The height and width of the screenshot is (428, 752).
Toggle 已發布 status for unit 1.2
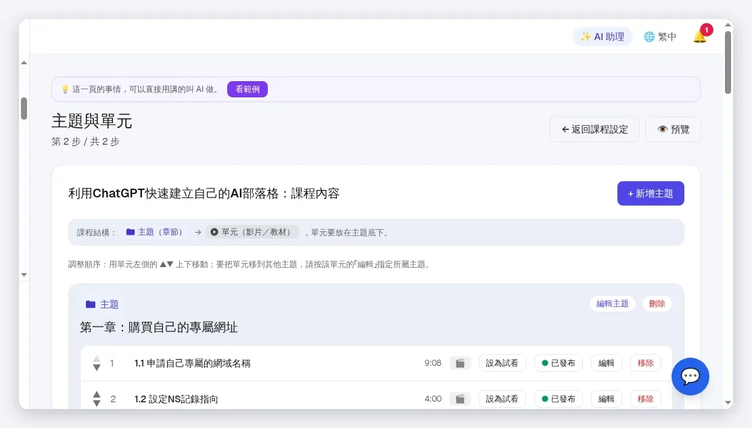[x=558, y=399]
